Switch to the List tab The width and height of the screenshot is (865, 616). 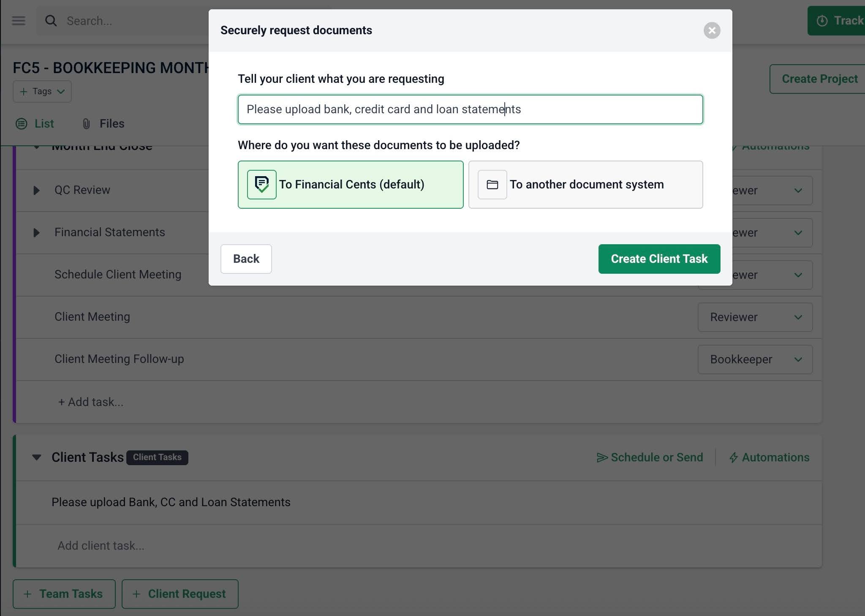coord(35,124)
